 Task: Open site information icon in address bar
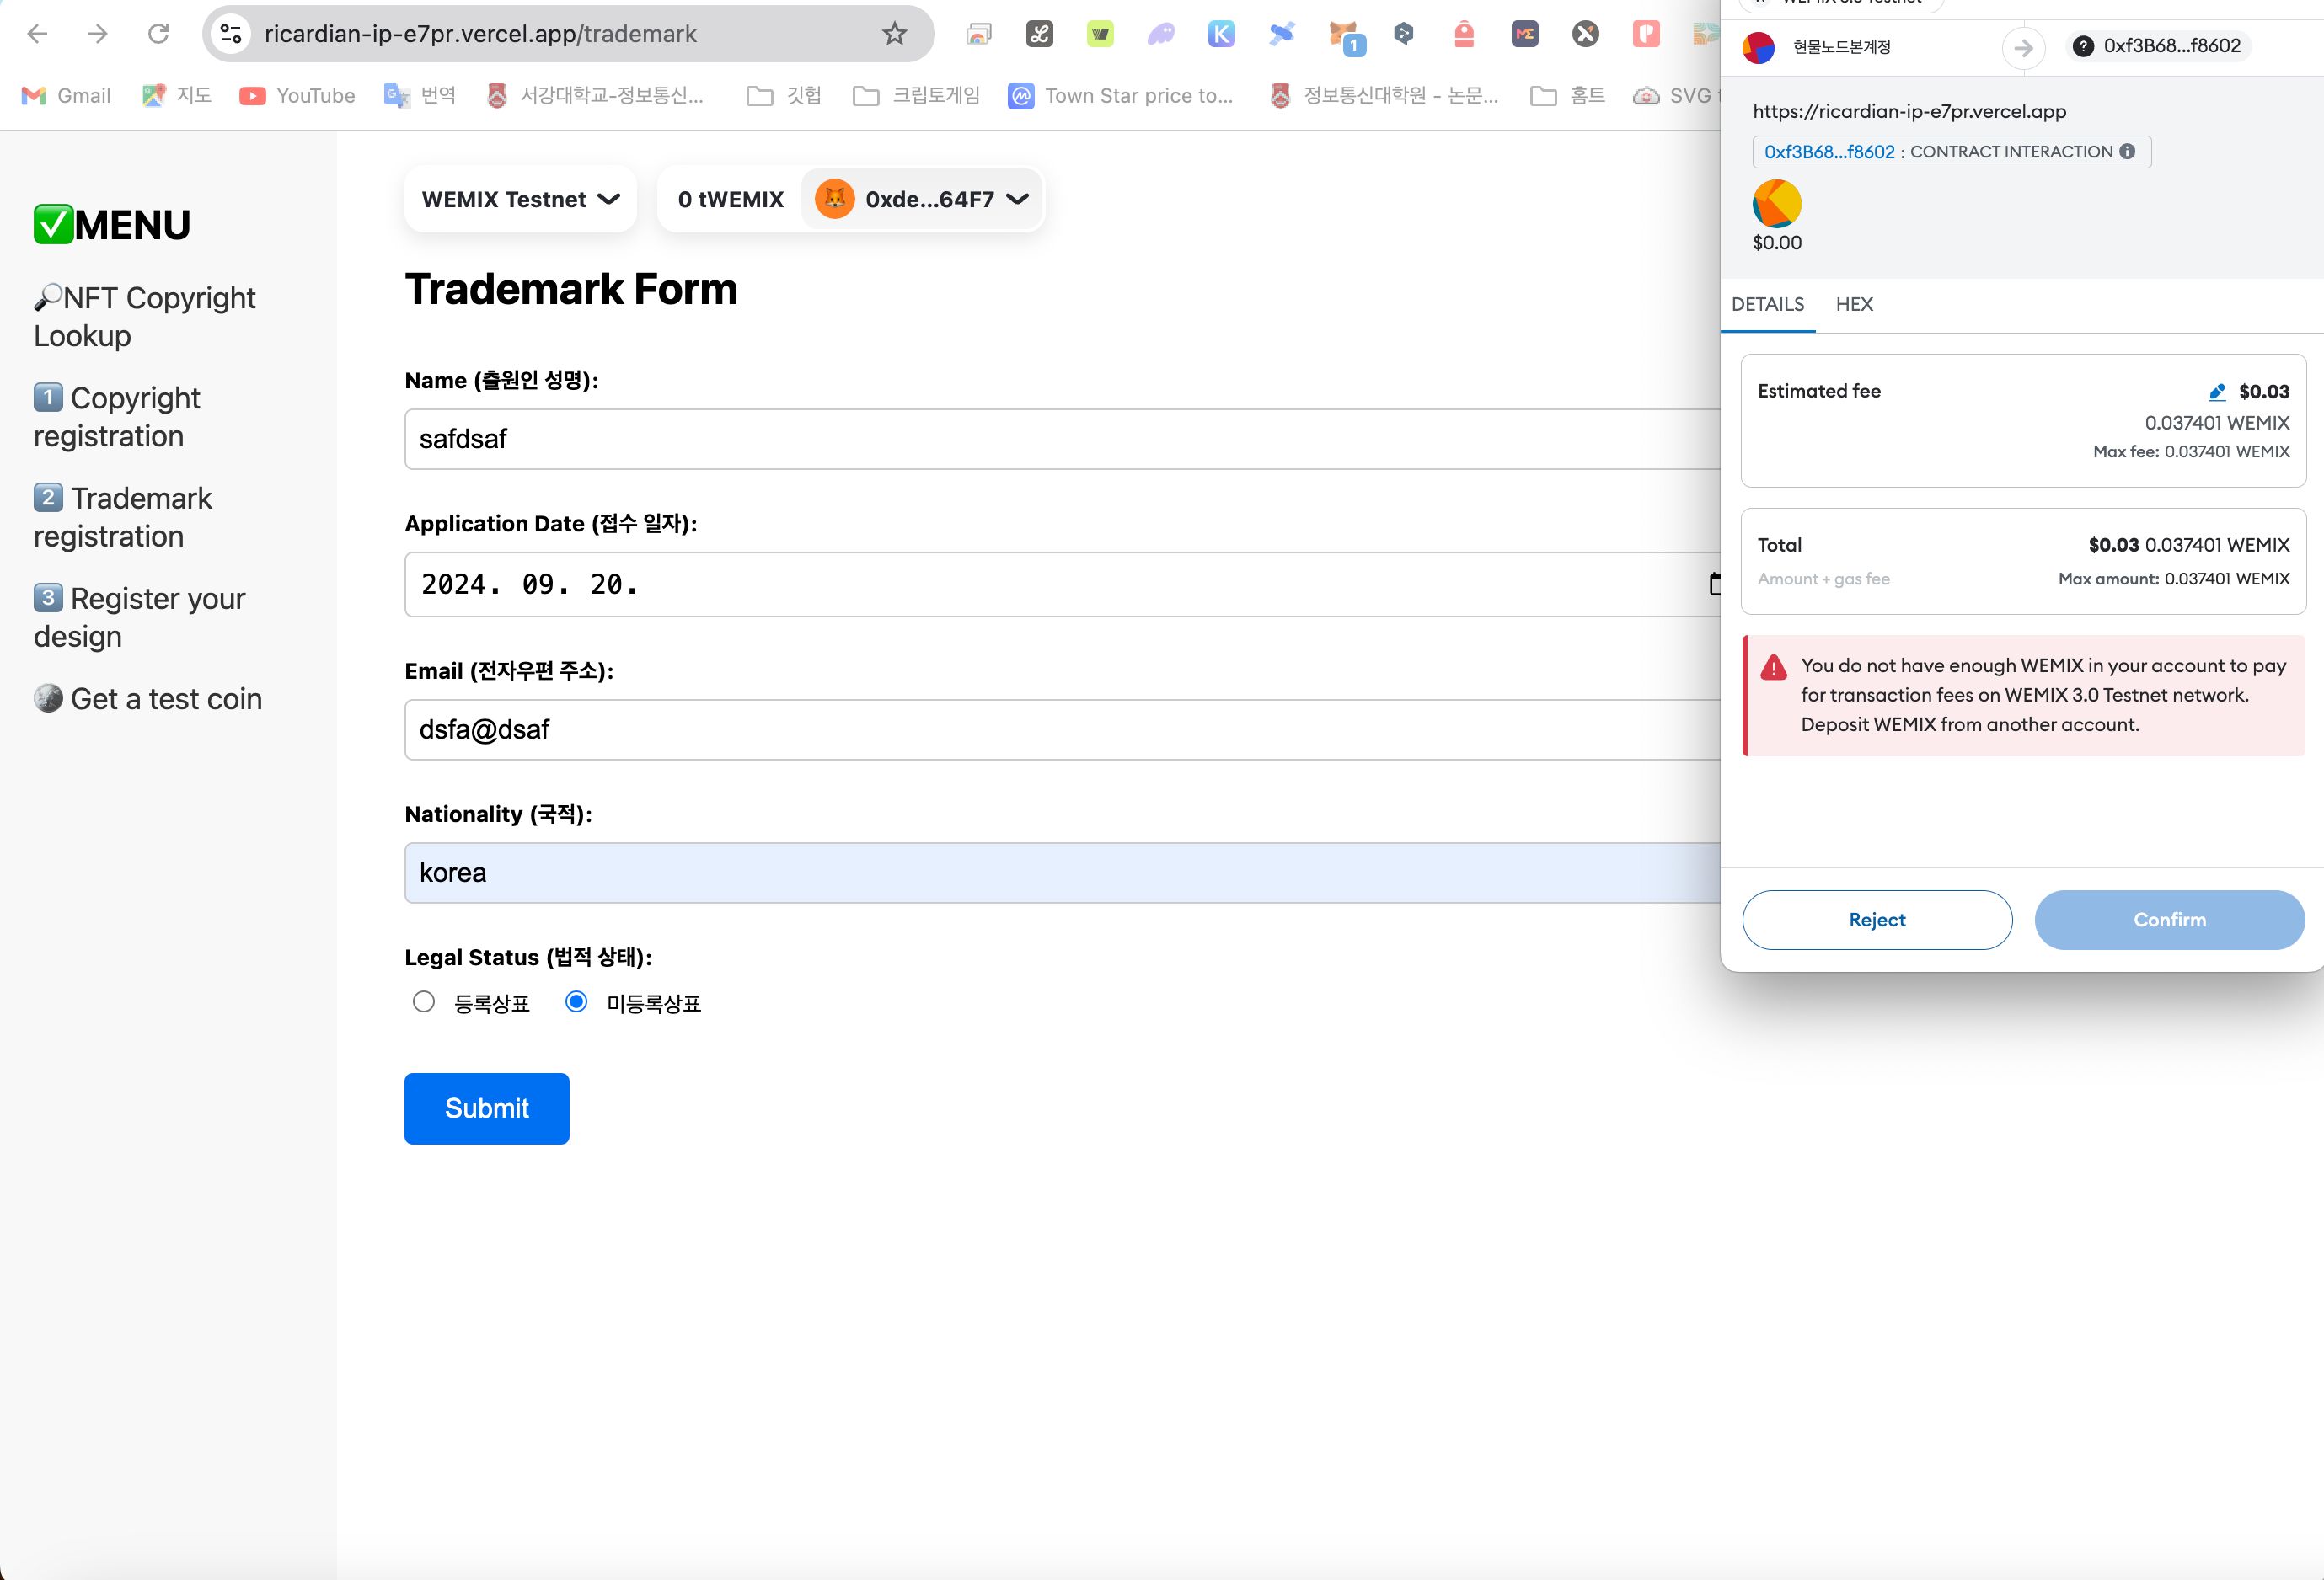click(231, 34)
